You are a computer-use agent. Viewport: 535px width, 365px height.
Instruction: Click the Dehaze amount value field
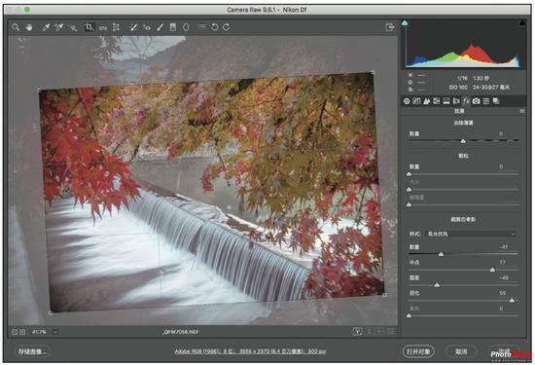coord(501,133)
